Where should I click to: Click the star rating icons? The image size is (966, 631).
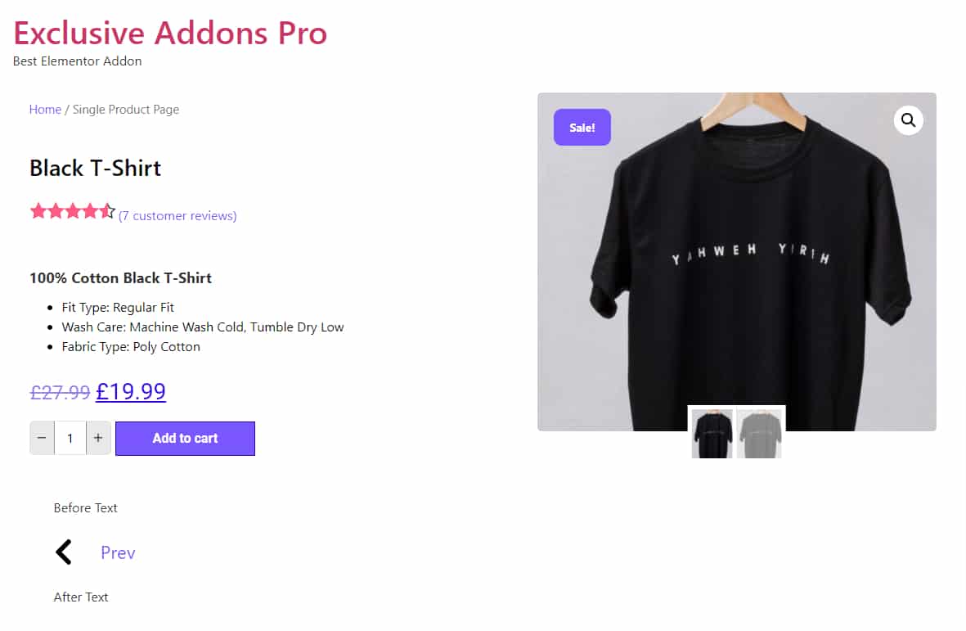[73, 211]
